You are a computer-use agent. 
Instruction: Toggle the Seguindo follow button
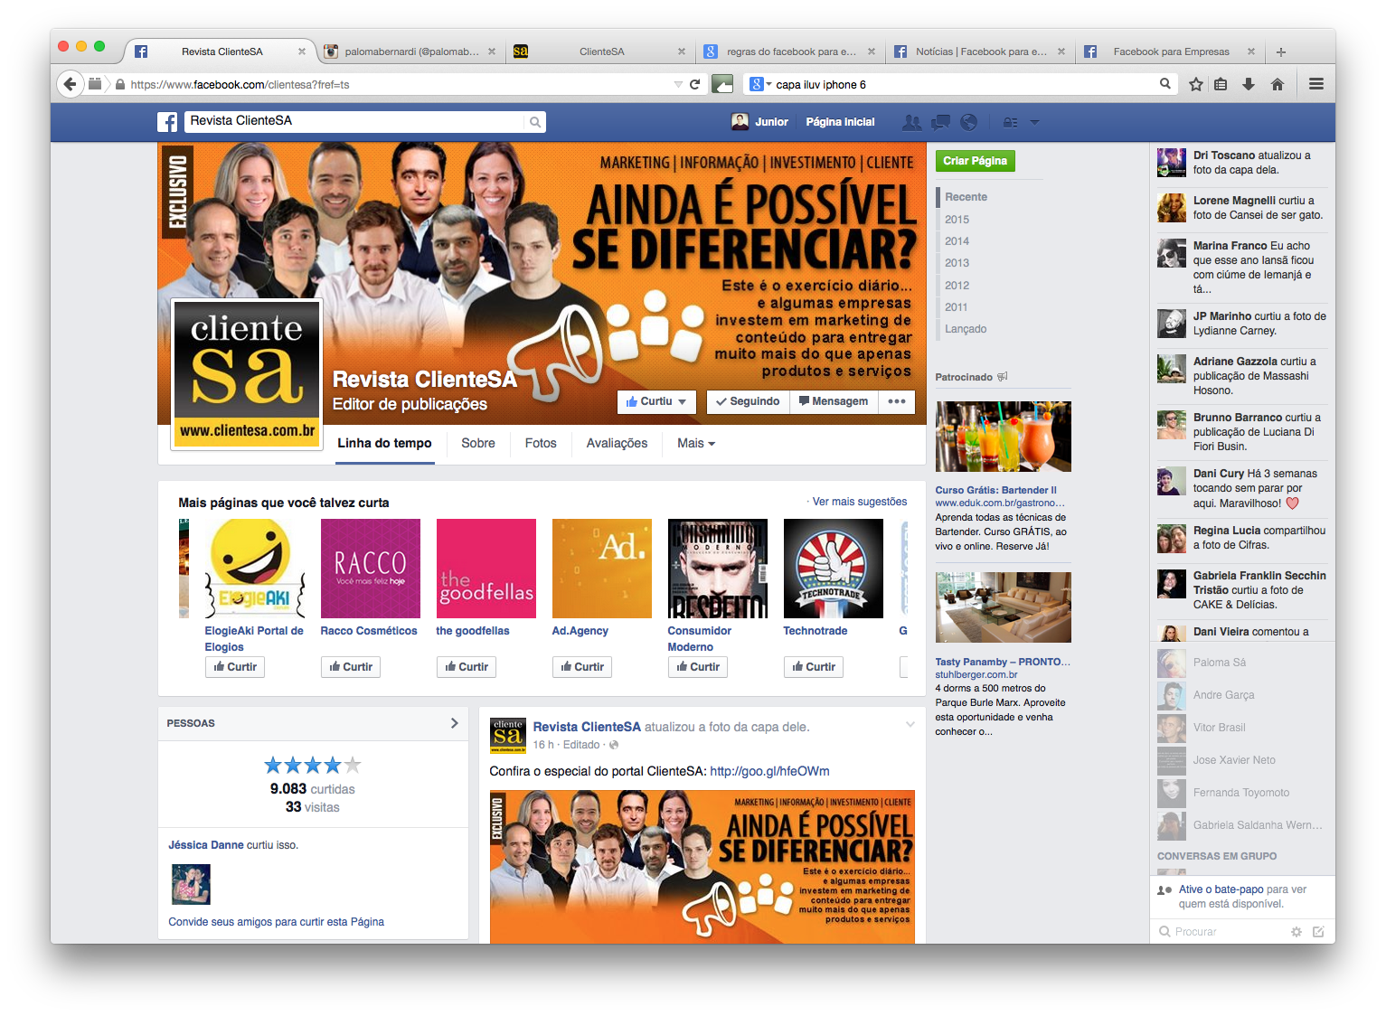(x=748, y=402)
